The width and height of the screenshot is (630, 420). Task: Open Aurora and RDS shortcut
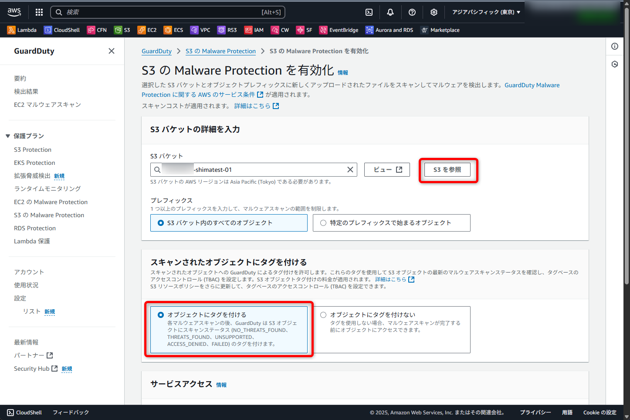[x=389, y=30]
